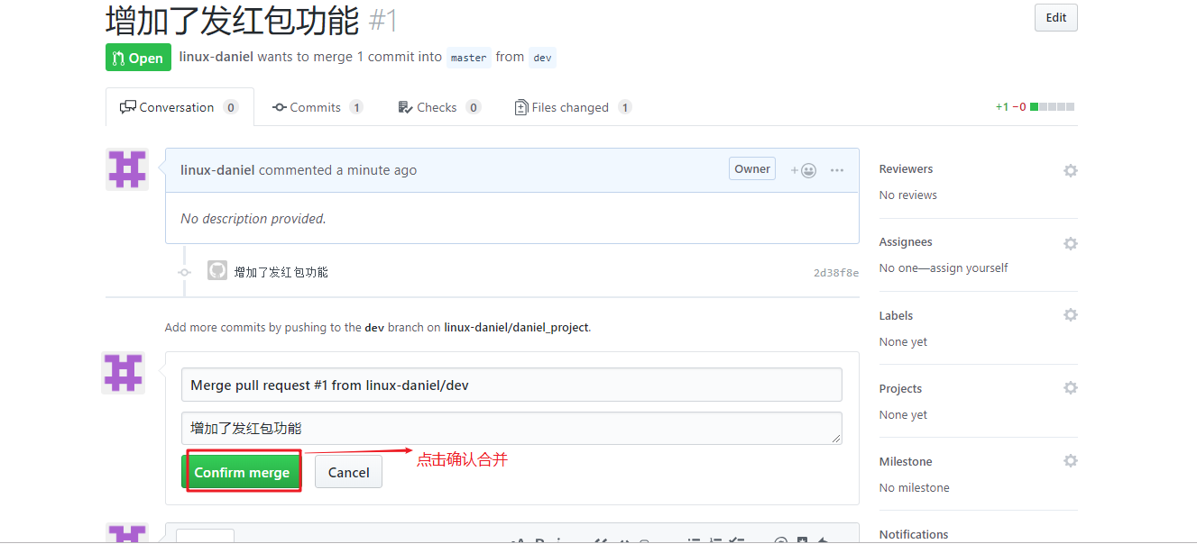Click the master branch label
Viewport: 1197px width, 544px height.
coord(469,58)
